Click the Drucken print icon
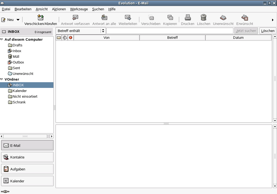The width and height of the screenshot is (277, 194). coord(188,17)
